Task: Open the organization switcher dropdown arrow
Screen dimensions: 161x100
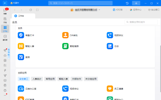Action: (x=99, y=10)
